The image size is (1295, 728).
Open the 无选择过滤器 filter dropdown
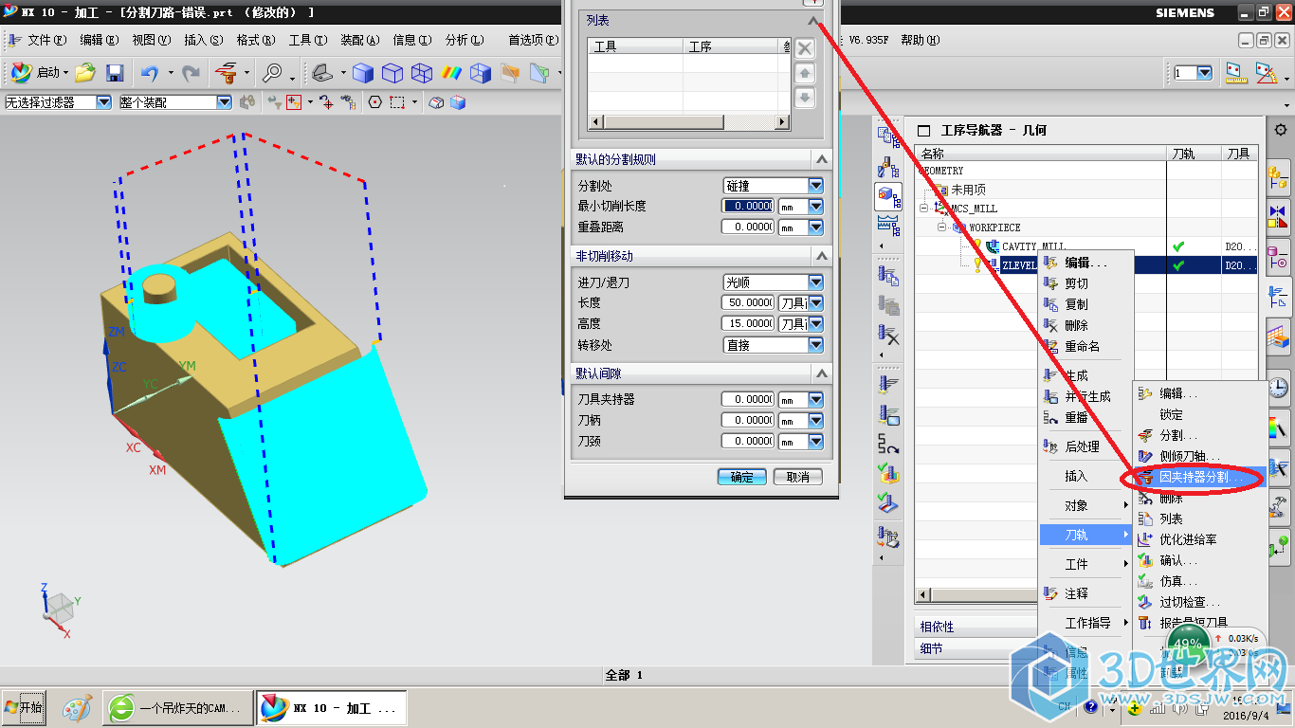coord(103,102)
